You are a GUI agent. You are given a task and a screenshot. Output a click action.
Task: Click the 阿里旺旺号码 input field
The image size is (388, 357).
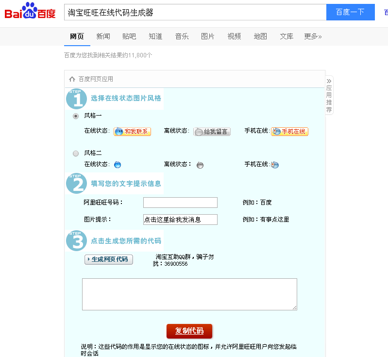(x=180, y=203)
